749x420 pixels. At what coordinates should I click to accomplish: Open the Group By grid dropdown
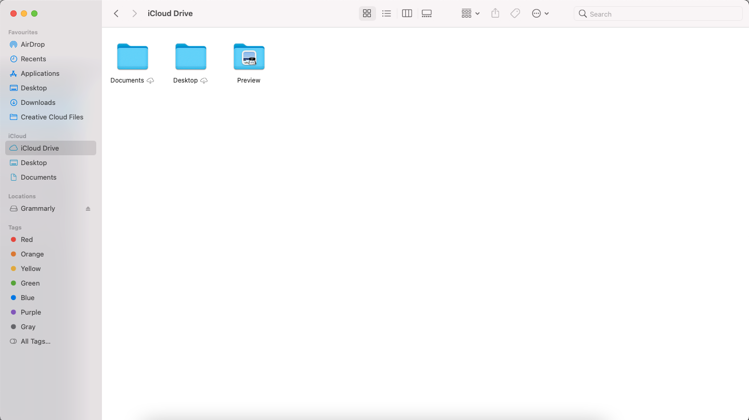[470, 13]
